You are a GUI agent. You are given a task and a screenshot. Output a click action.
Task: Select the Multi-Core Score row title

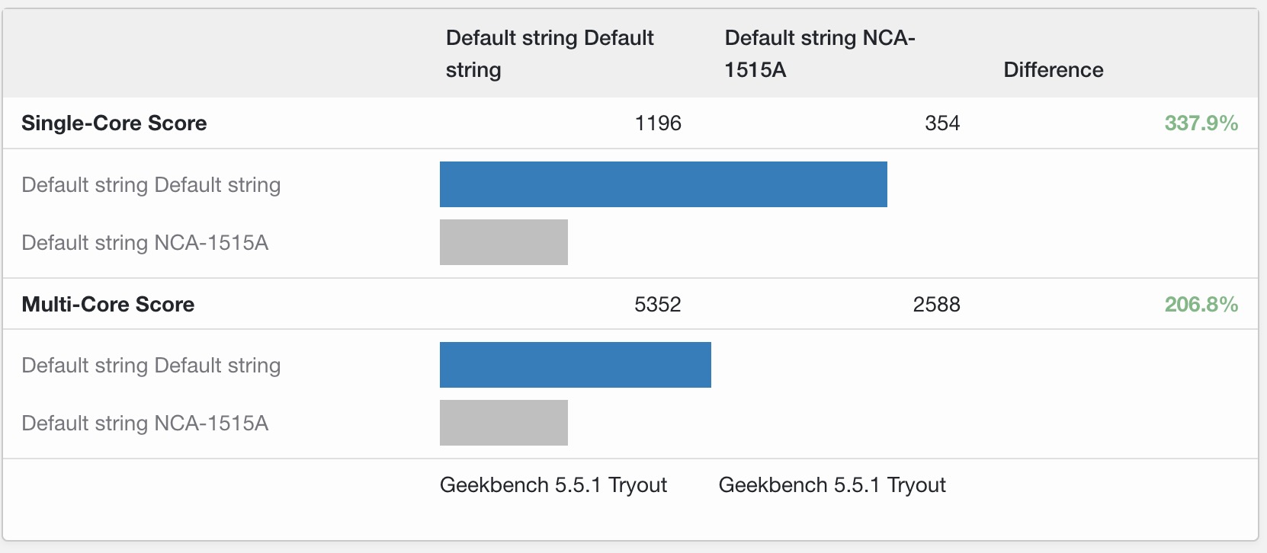click(108, 305)
